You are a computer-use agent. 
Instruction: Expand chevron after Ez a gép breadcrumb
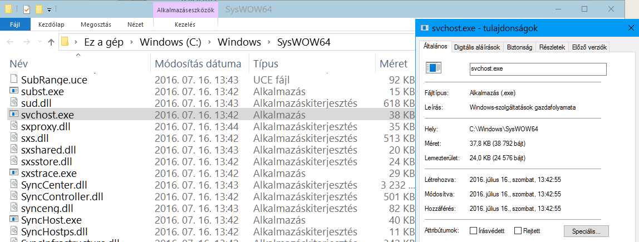pos(131,42)
